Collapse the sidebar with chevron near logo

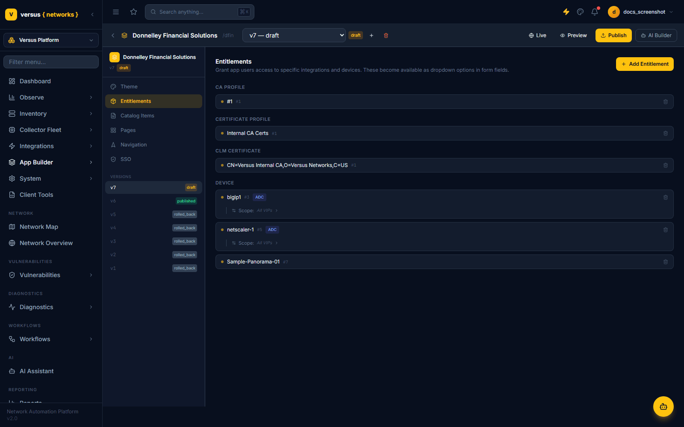[92, 15]
